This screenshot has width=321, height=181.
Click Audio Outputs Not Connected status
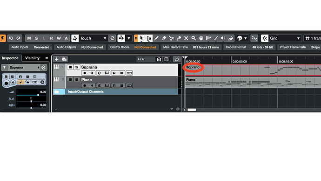(x=80, y=47)
